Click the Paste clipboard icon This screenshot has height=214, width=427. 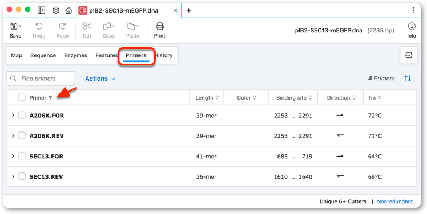pyautogui.click(x=131, y=26)
